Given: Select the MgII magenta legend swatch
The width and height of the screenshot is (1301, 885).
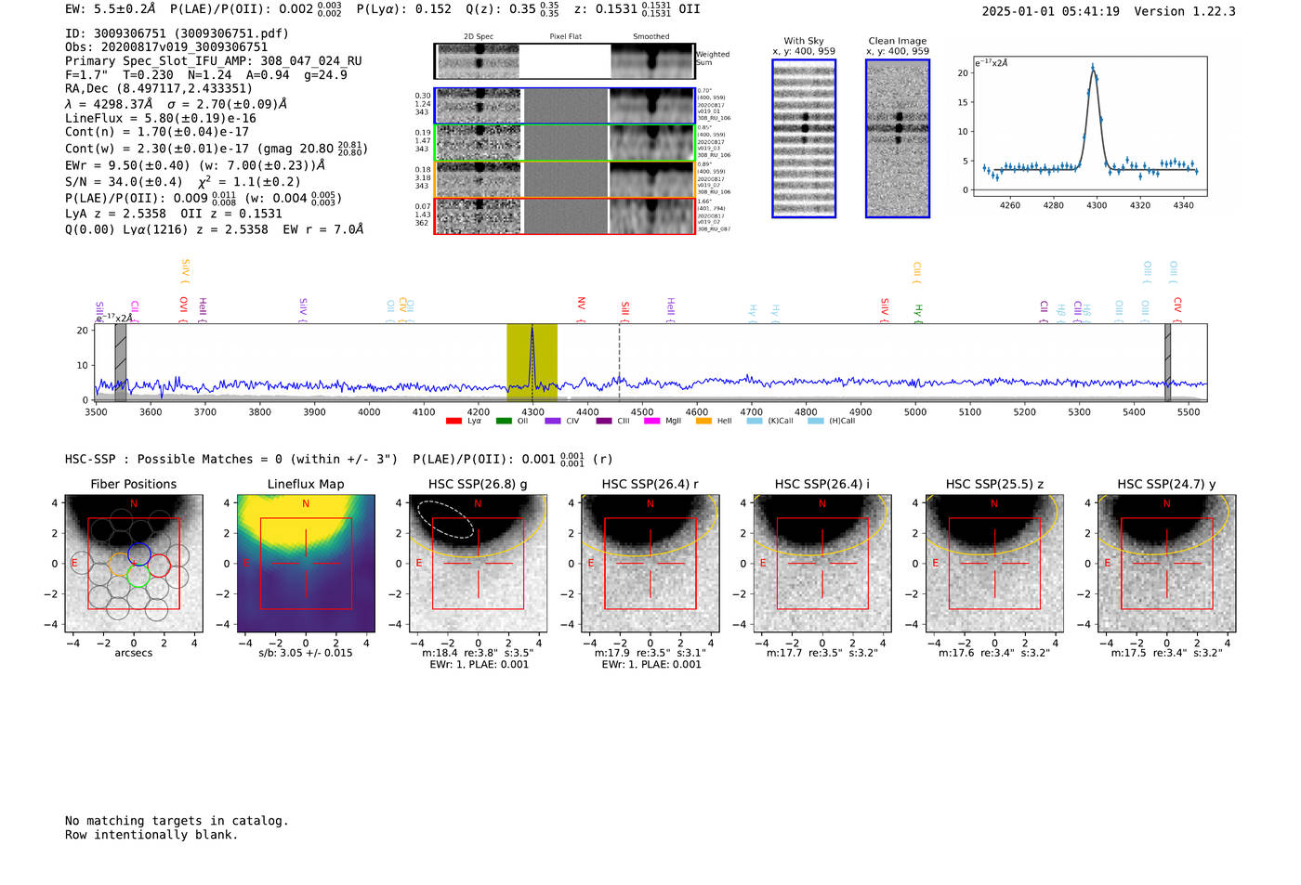Looking at the screenshot, I should point(652,422).
